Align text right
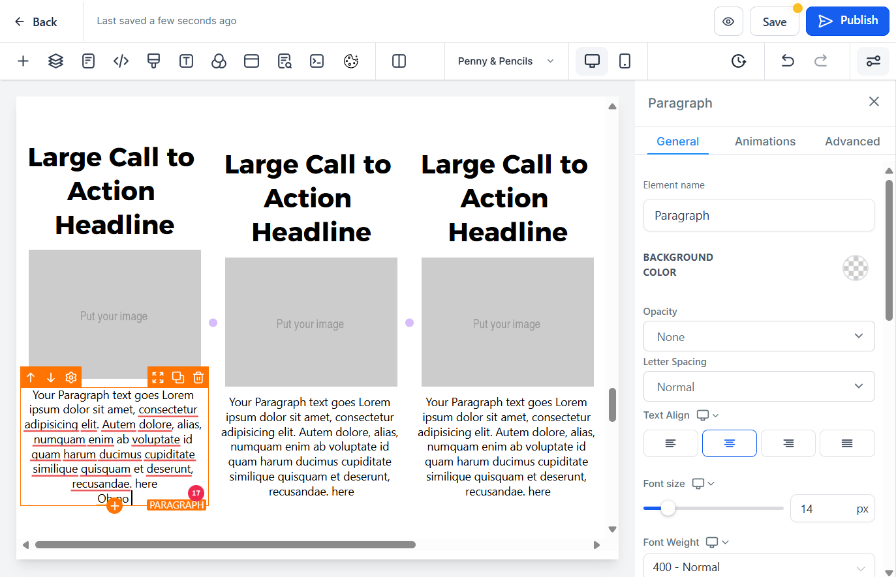Viewport: 896px width, 577px height. tap(788, 443)
